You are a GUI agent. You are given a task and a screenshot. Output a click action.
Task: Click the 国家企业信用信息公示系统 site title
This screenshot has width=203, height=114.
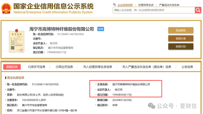[x=53, y=6]
